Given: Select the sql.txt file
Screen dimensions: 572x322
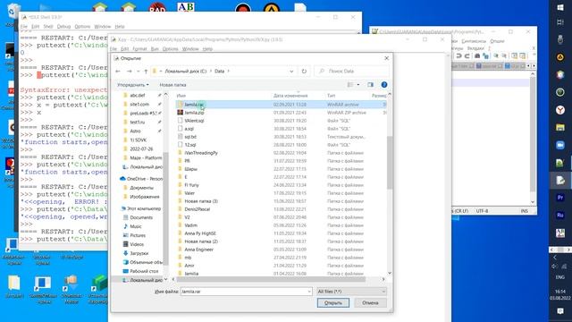Looking at the screenshot, I should pos(190,137).
